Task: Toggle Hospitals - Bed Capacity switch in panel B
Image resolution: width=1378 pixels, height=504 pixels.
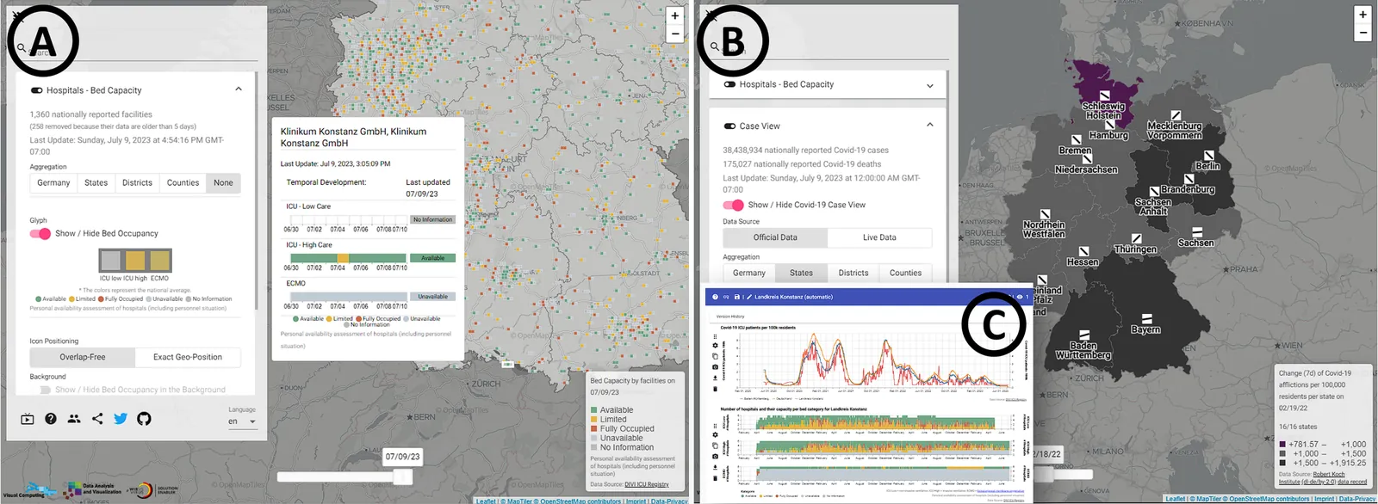Action: coord(730,84)
